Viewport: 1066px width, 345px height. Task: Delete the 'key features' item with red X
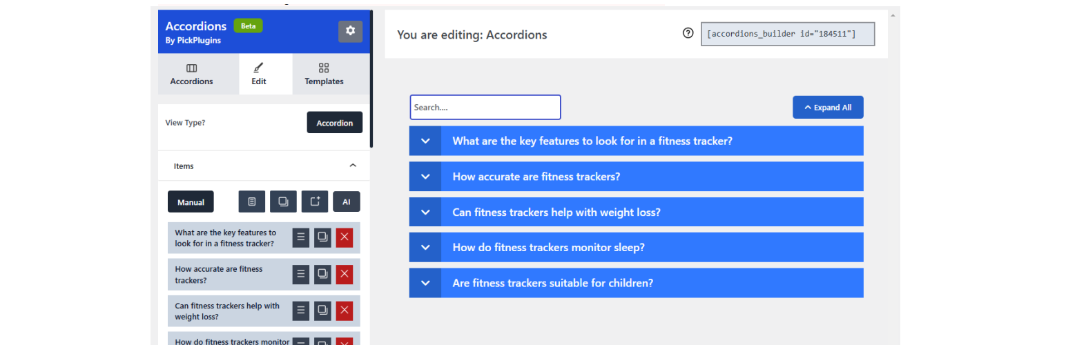point(345,237)
